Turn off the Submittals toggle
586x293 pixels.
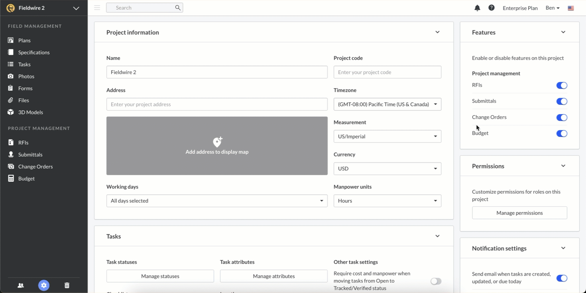coord(561,101)
